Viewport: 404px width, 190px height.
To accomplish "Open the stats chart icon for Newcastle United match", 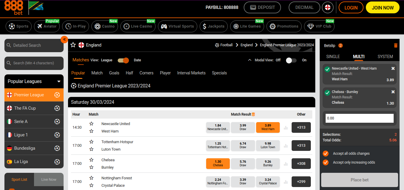I will pos(286,128).
